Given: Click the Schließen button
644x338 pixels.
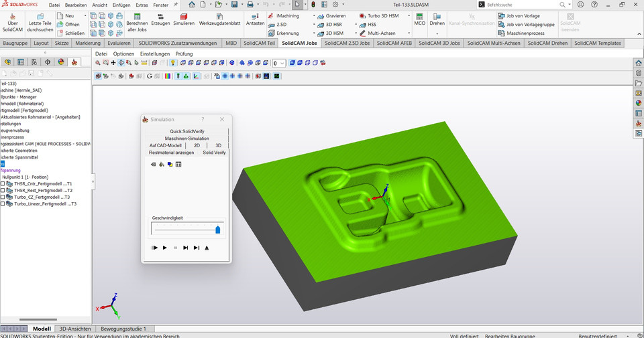Looking at the screenshot, I should point(70,33).
